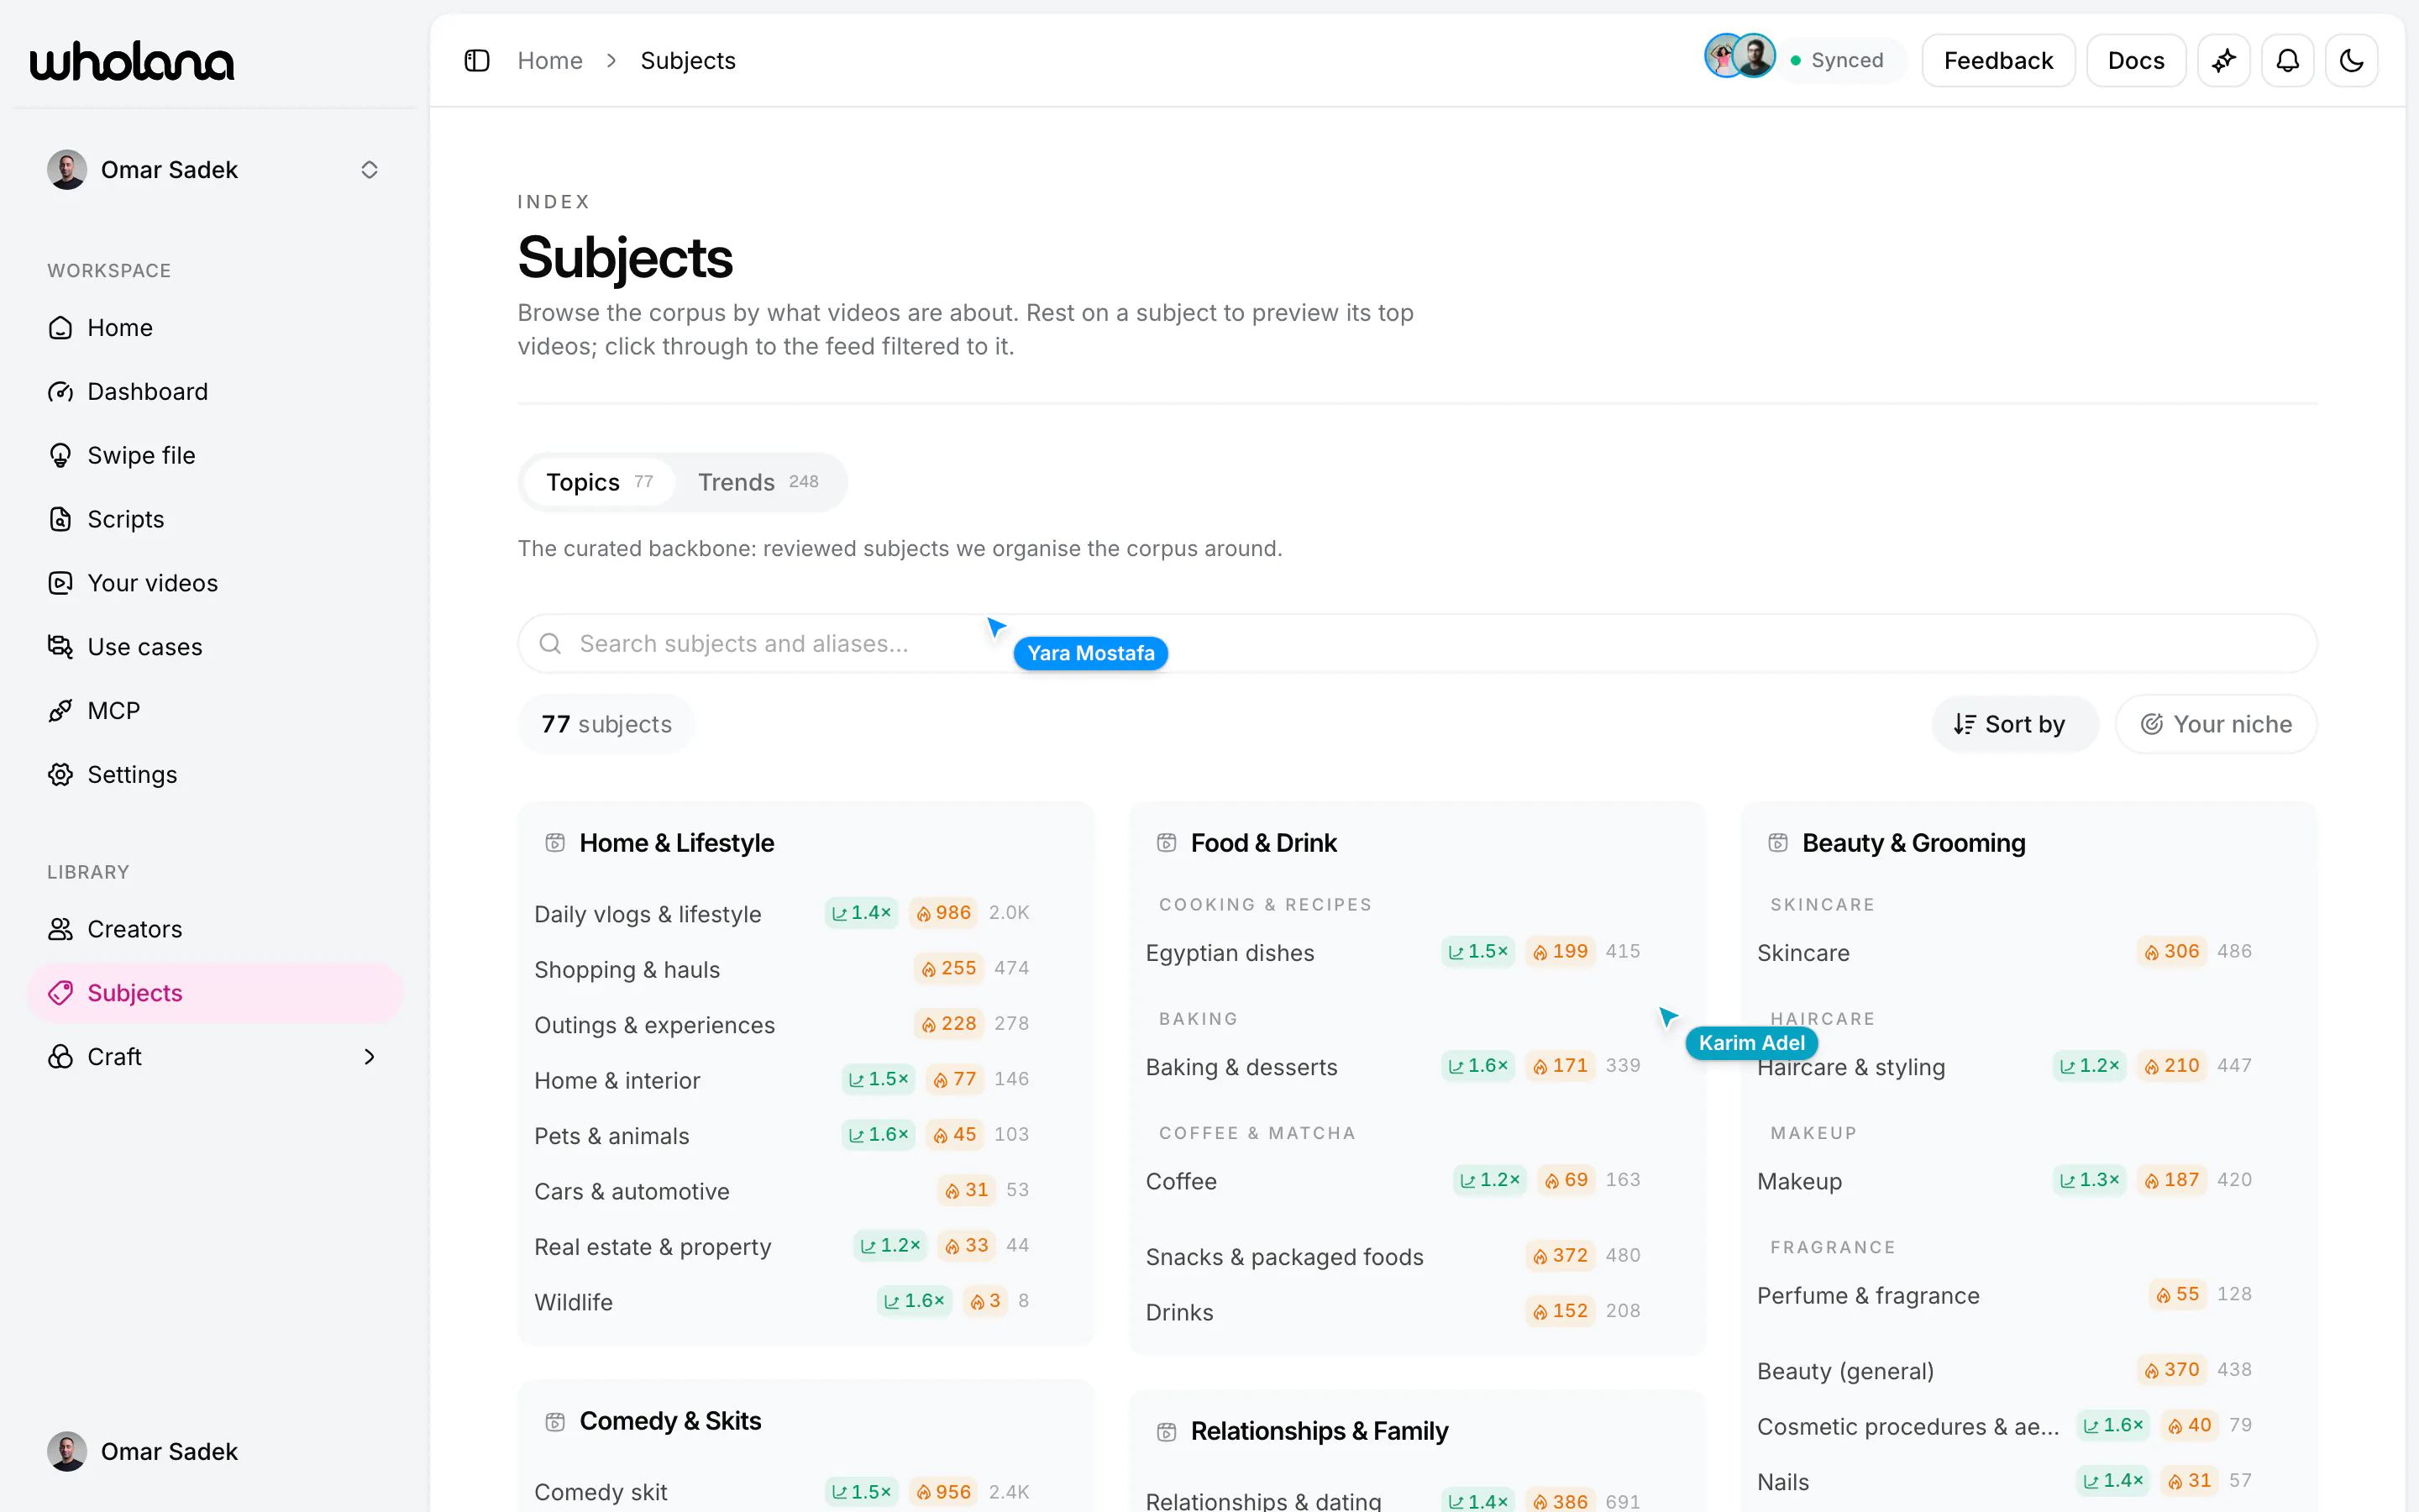Screen dimensions: 2419x1512
Task: Go to Scripts in sidebar
Action: pos(215,519)
